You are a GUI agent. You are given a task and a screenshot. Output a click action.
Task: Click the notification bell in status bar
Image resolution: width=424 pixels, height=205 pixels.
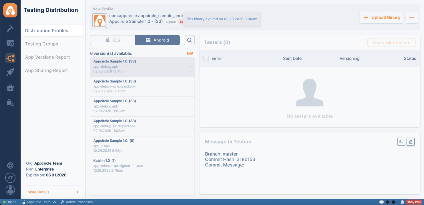(x=402, y=202)
